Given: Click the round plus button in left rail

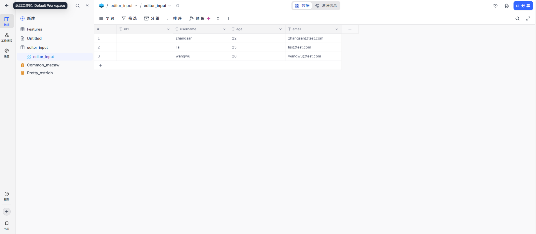Looking at the screenshot, I should pos(7,212).
